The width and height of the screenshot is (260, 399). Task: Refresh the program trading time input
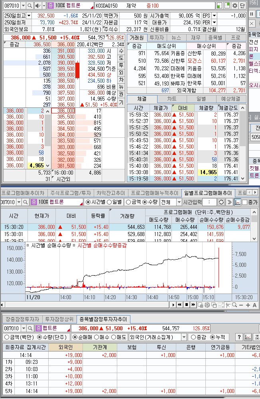pyautogui.click(x=221, y=202)
